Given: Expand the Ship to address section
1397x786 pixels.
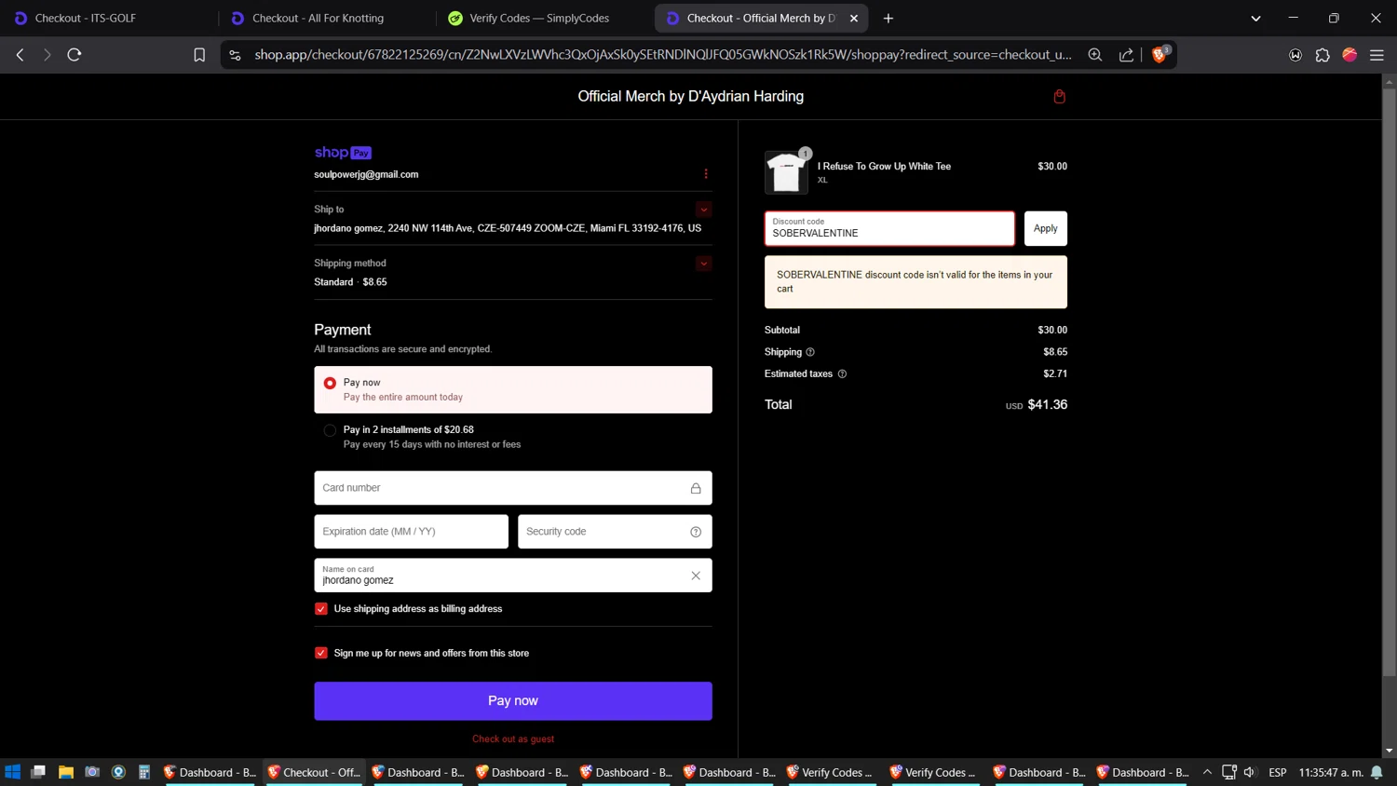Looking at the screenshot, I should 703,210.
